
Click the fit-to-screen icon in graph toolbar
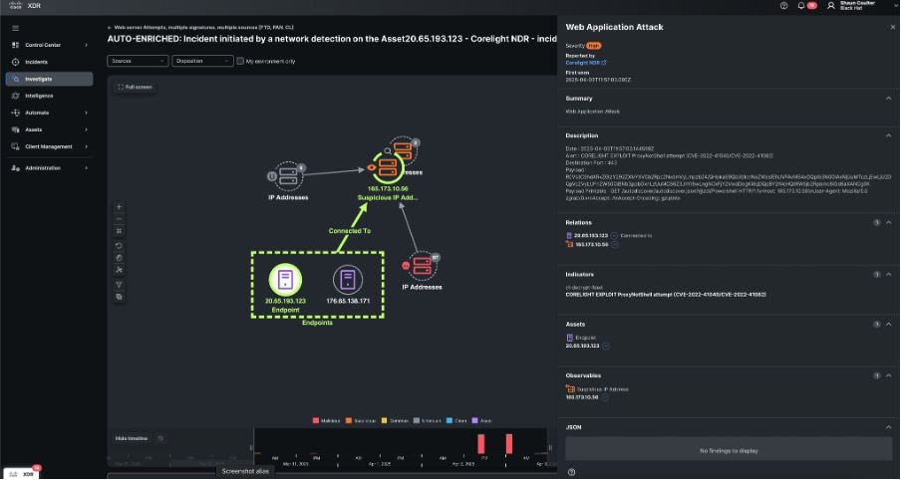(x=119, y=231)
